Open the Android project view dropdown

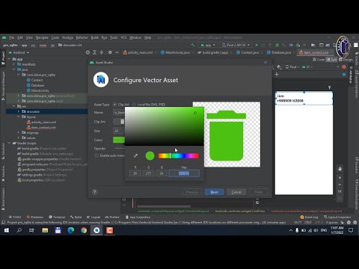(x=19, y=52)
